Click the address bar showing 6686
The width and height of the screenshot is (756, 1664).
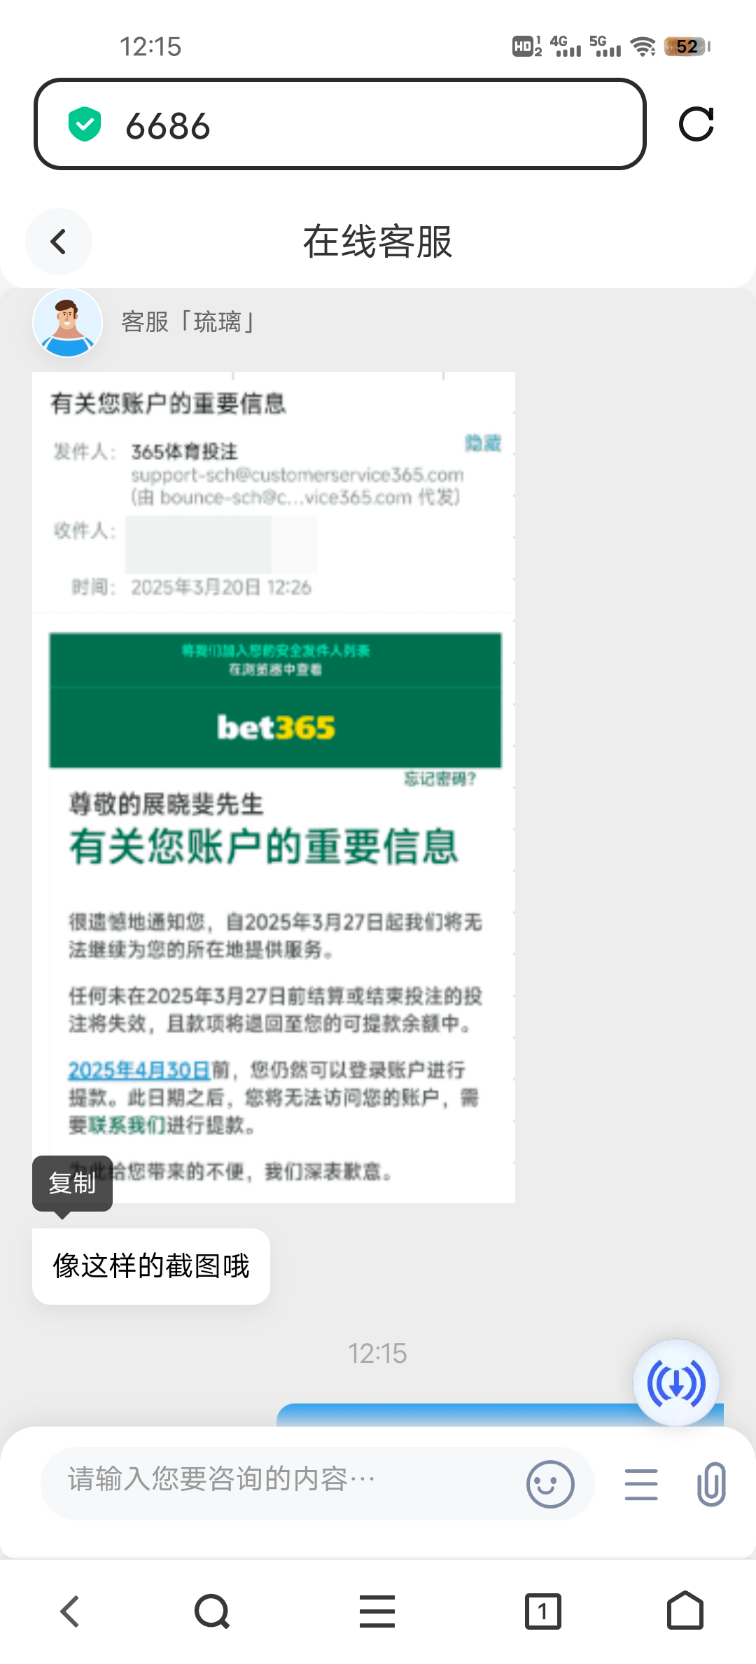pos(339,125)
